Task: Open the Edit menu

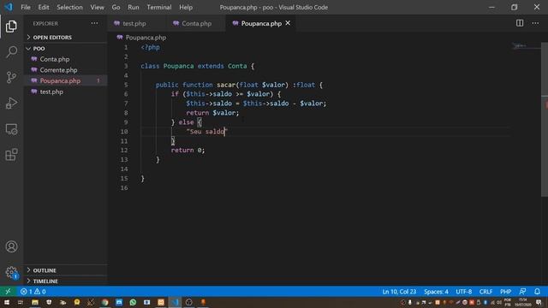Action: click(x=44, y=7)
